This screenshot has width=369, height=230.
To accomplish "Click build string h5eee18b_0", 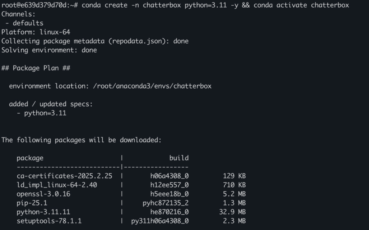I will [x=169, y=194].
